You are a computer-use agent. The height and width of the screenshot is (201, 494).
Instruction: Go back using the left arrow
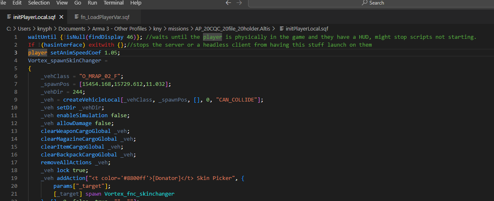click(x=229, y=3)
